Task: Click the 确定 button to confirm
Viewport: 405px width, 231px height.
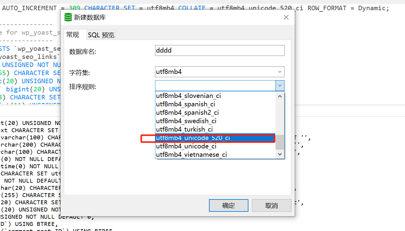Action: coord(228,205)
